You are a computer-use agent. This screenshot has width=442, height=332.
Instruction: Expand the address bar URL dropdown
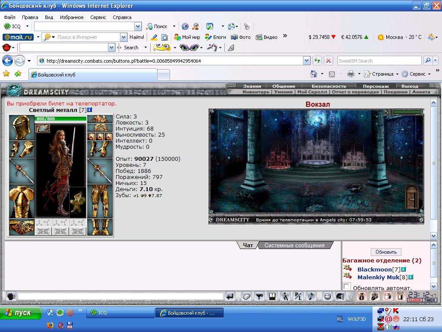(x=307, y=61)
